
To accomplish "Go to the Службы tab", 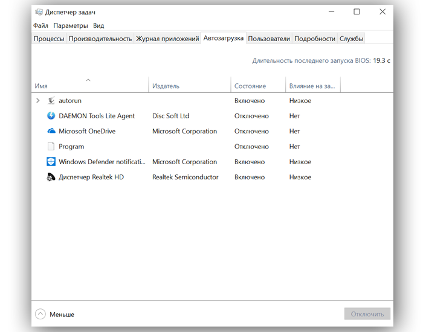I will pos(351,39).
